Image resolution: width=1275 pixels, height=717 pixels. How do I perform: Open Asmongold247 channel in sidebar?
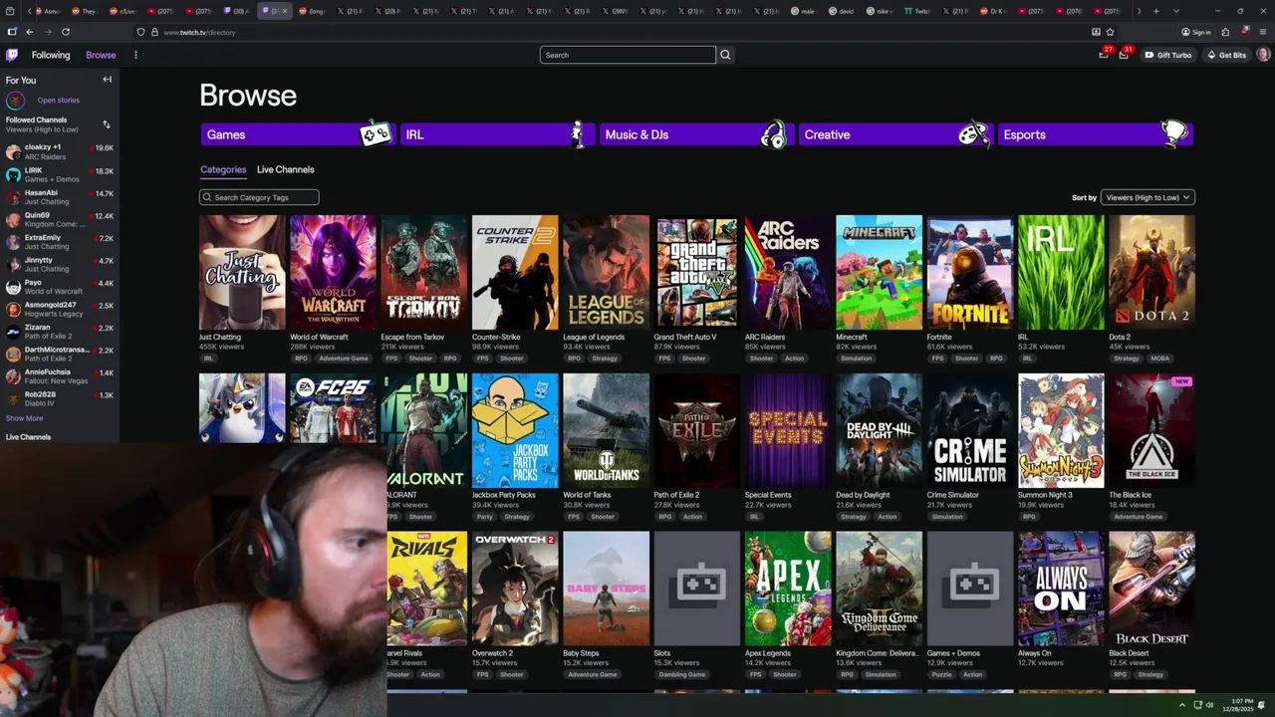click(59, 310)
